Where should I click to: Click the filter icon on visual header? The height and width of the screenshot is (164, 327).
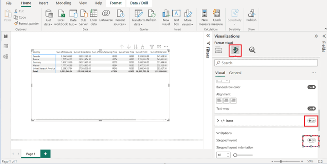[x=152, y=46]
